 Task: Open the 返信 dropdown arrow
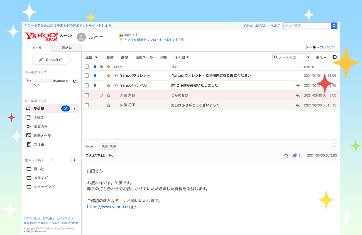(x=96, y=57)
